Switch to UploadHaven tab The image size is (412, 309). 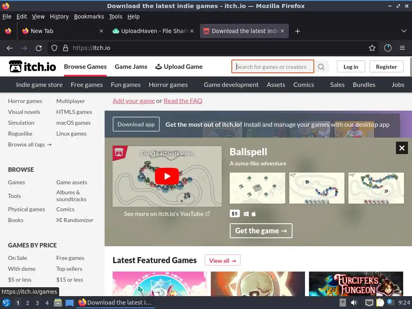coord(153,31)
